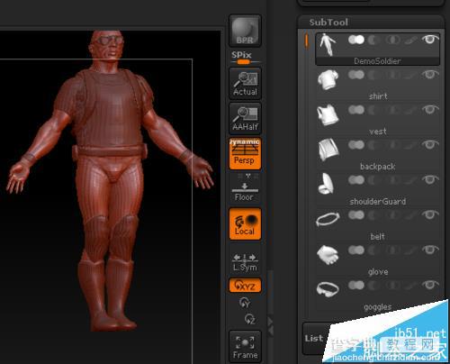450x364 pixels.
Task: Toggle DemoSoldier polypaint brush icon
Action: pos(410,41)
